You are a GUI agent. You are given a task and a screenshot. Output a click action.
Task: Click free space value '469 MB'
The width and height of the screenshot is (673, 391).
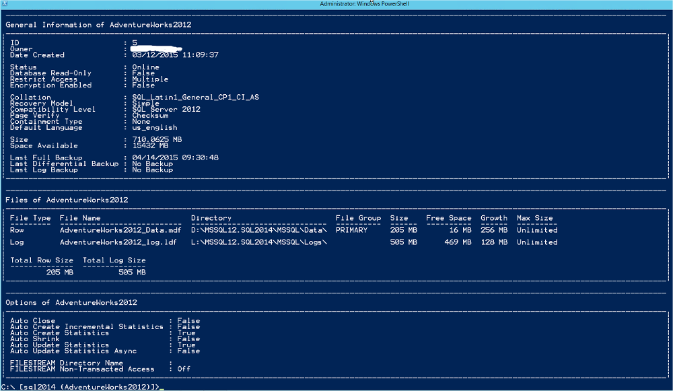[x=458, y=242]
